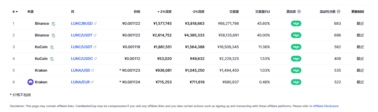The image size is (378, 112).
Task: Sort table by # column arrow
Action: pyautogui.click(x=17, y=11)
